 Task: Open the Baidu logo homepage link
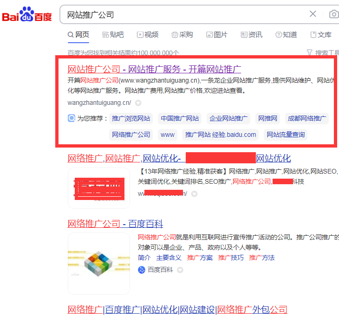[27, 14]
